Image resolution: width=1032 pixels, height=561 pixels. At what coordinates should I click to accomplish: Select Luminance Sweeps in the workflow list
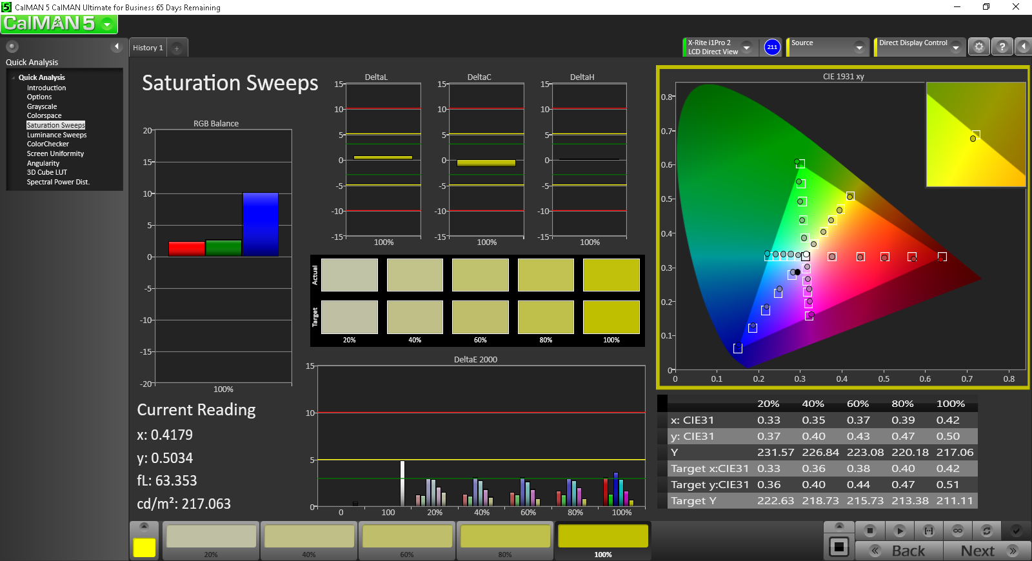[x=57, y=135]
